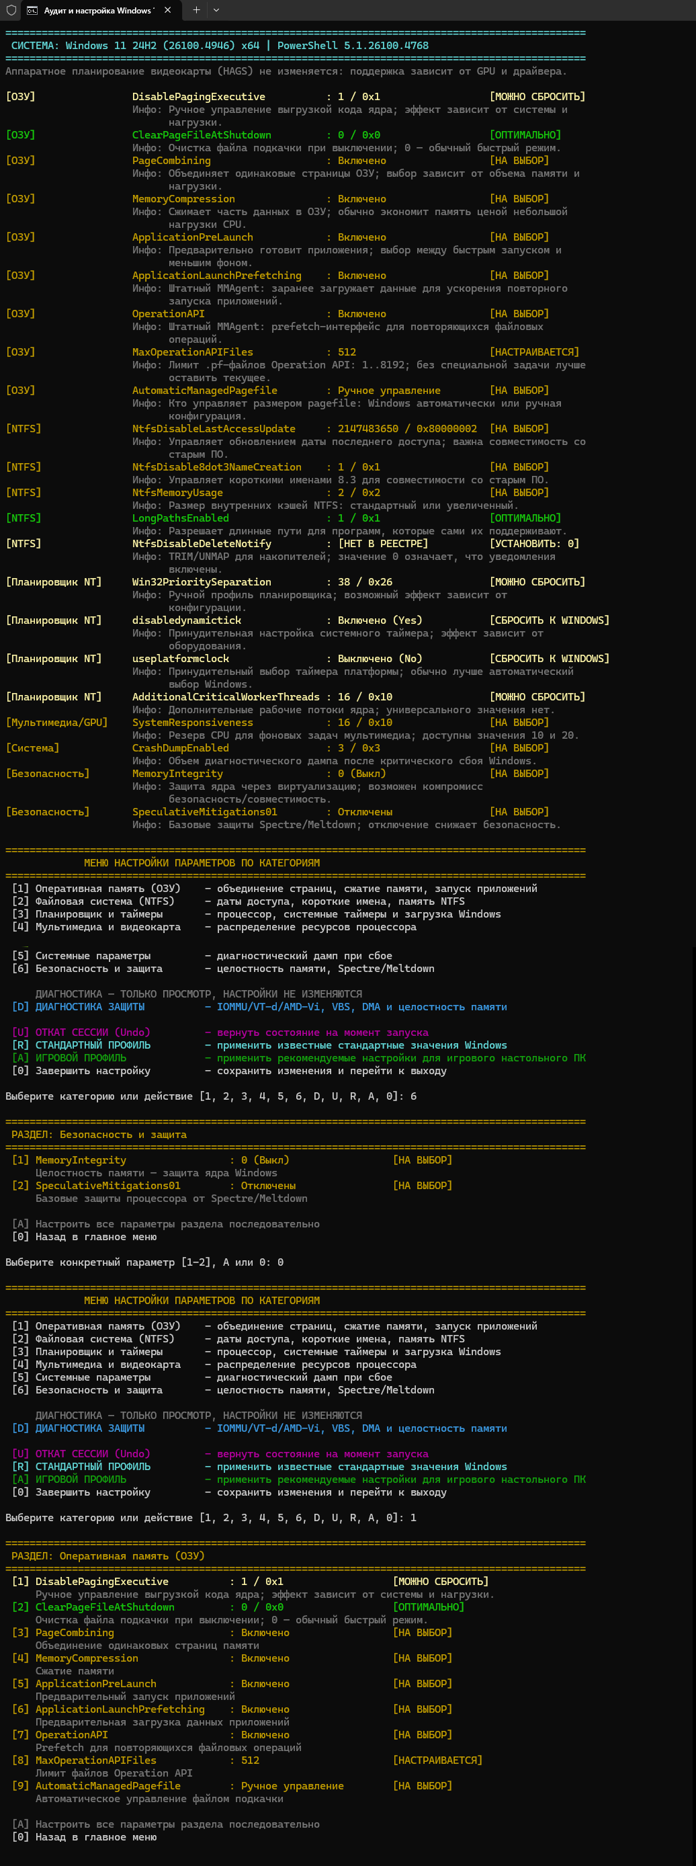Click 'Предварительная загрузка данных приложений' description line
The image size is (696, 1866).
(x=162, y=1722)
